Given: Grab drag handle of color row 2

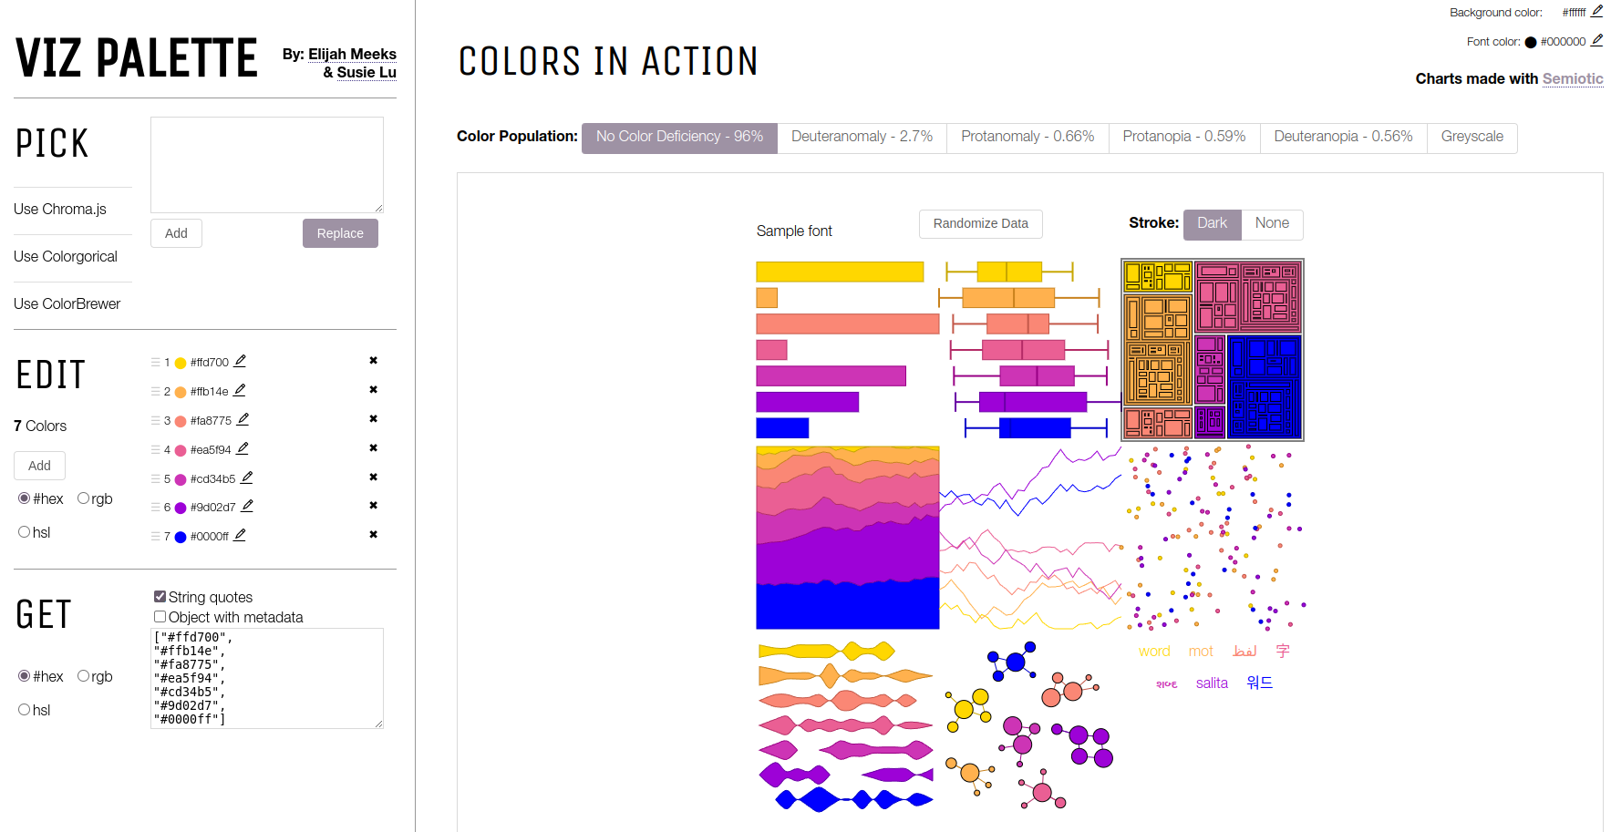Looking at the screenshot, I should [156, 392].
